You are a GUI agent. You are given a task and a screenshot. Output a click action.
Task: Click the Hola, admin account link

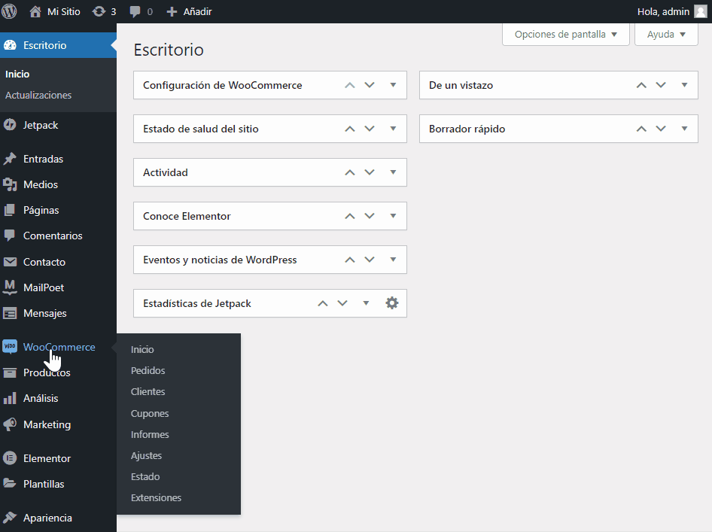point(663,12)
